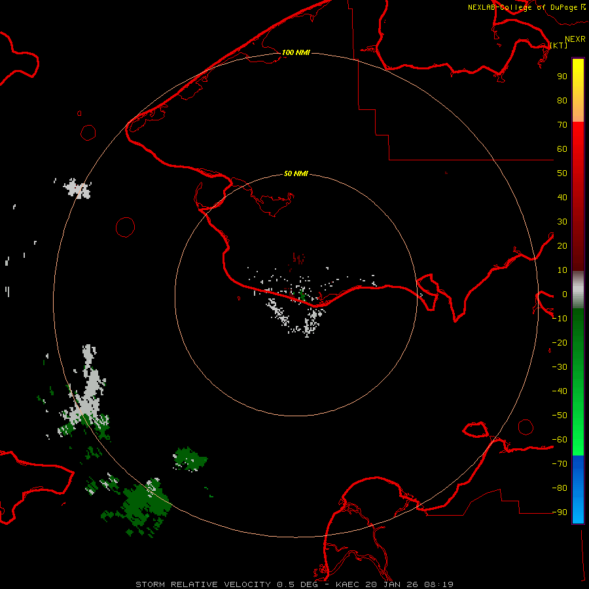Image resolution: width=589 pixels, height=589 pixels.
Task: Click the "-60" scale value
Action: click(560, 440)
